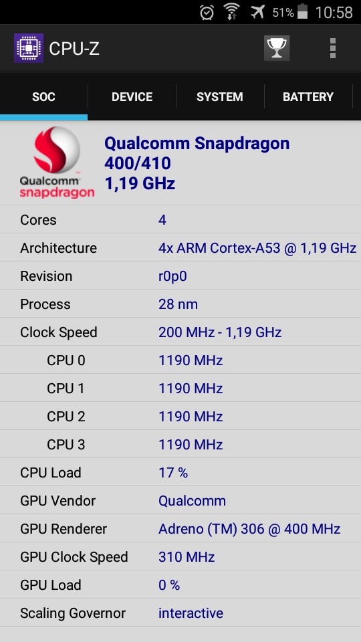Select the SOC tab
The image size is (361, 642).
(x=44, y=97)
